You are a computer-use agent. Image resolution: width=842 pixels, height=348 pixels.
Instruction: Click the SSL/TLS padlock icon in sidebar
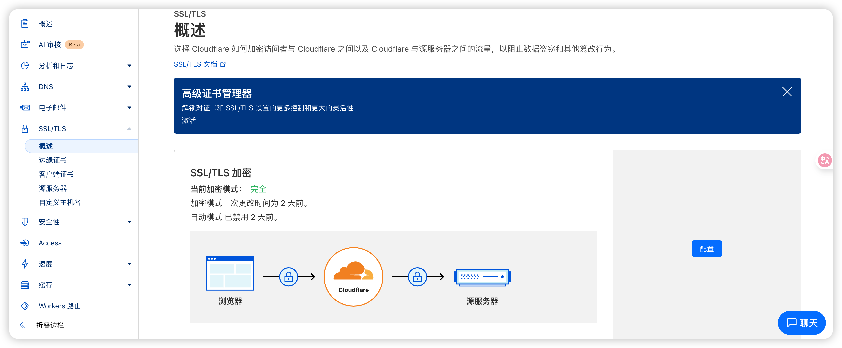coord(25,129)
